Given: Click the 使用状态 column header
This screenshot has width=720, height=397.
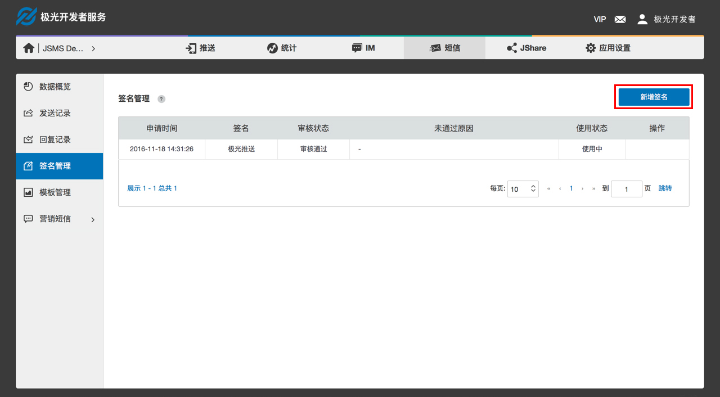Looking at the screenshot, I should (592, 128).
